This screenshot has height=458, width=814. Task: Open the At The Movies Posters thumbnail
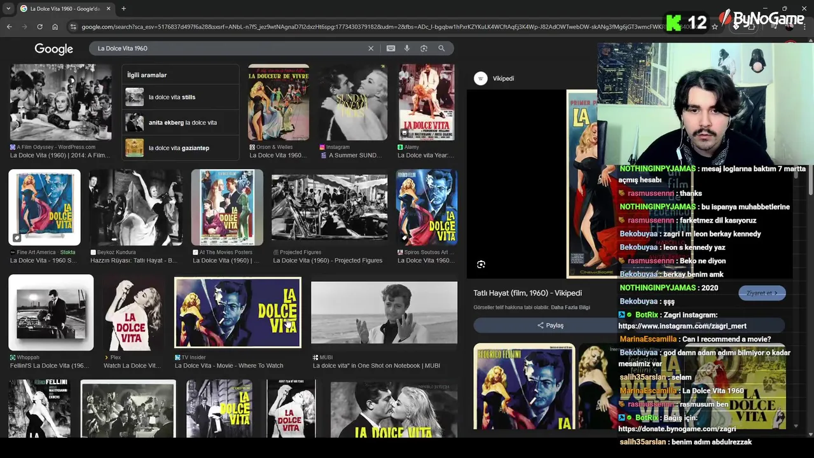pyautogui.click(x=227, y=207)
